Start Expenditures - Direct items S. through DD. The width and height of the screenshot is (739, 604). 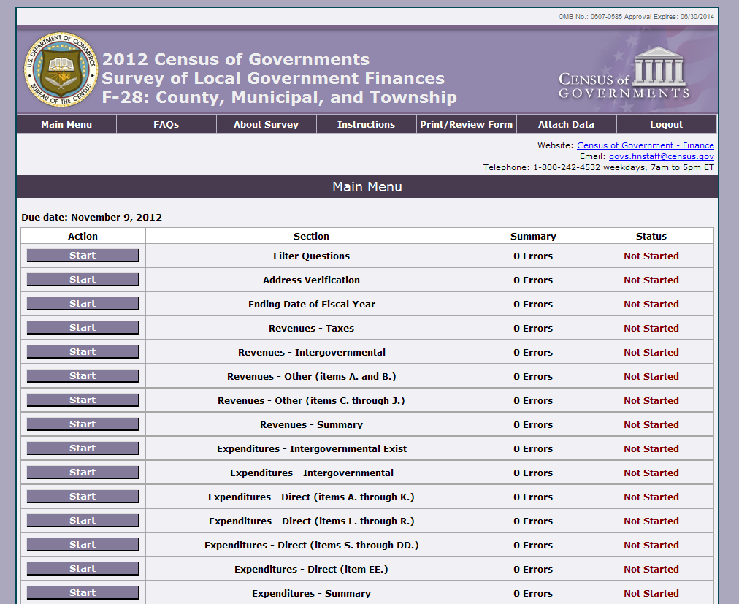point(83,545)
